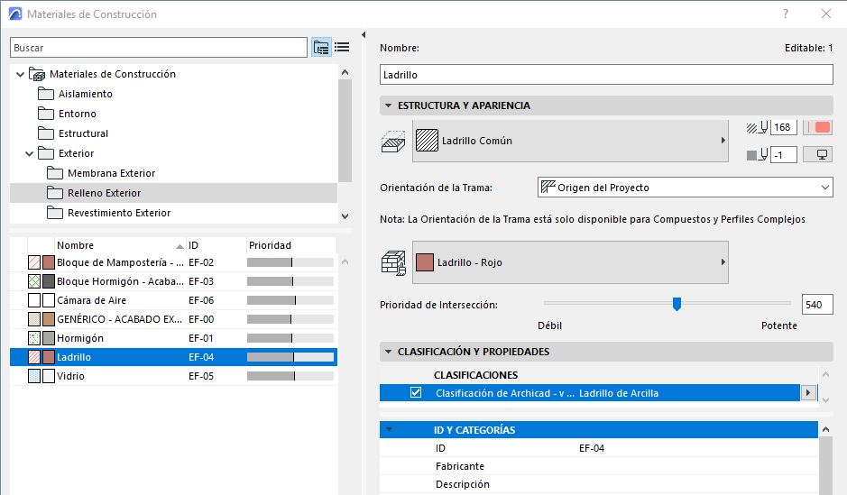The height and width of the screenshot is (495, 847).
Task: Click the surface brick wall icon
Action: pyautogui.click(x=393, y=263)
